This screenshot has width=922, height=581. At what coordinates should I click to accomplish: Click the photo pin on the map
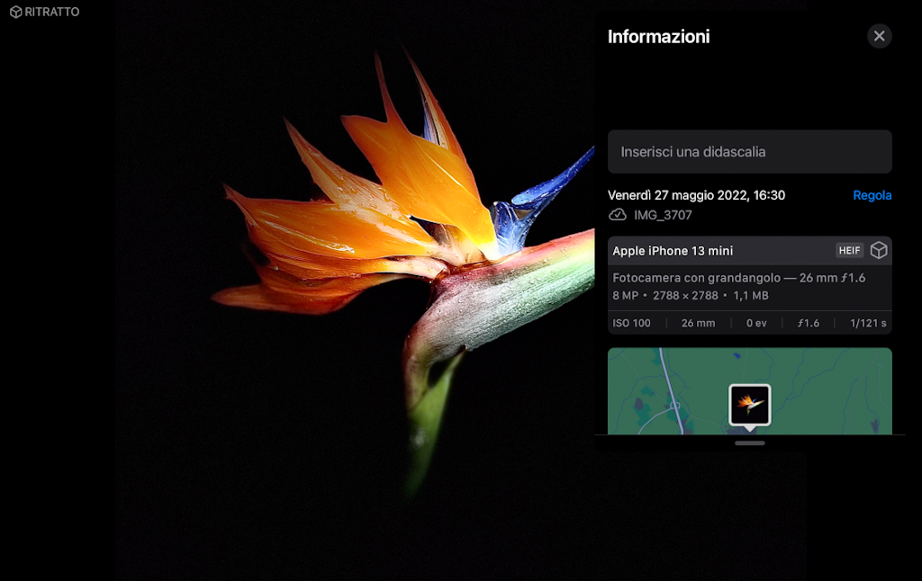749,405
